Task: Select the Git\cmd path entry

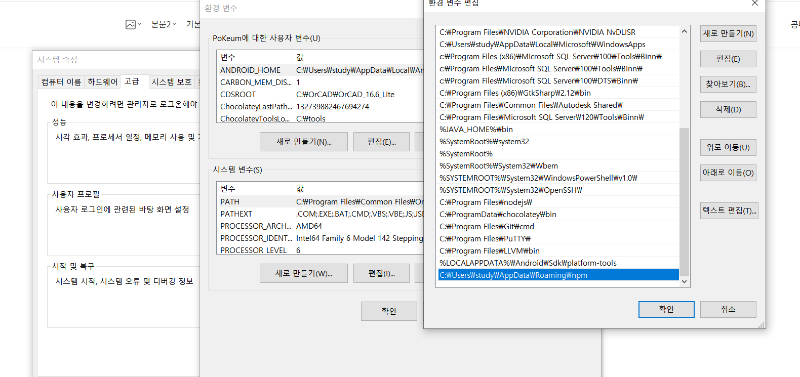Action: (558, 226)
